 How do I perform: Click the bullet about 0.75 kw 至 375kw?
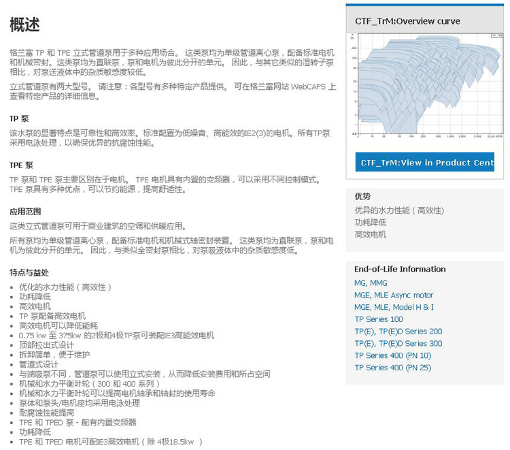click(x=116, y=336)
